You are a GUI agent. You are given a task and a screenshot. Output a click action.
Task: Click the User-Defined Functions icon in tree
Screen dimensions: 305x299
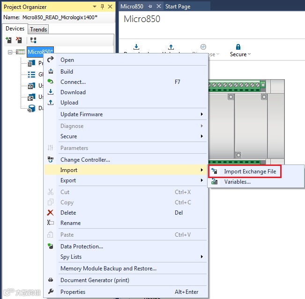(x=31, y=97)
